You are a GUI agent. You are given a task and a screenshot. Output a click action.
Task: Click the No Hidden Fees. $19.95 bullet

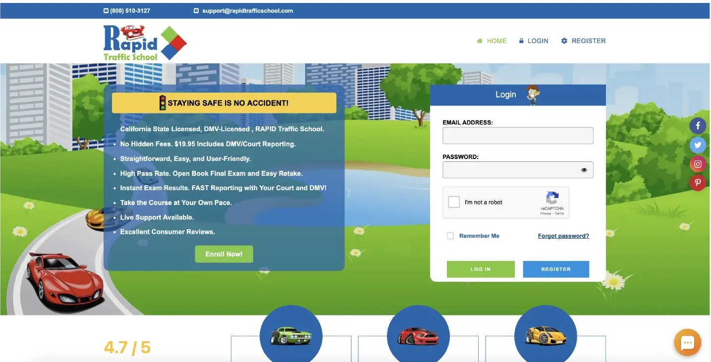208,144
